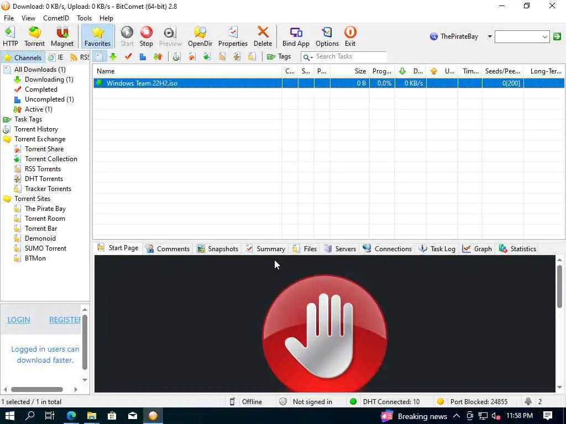Show torrent history clock icon in filter bar

tap(176, 57)
